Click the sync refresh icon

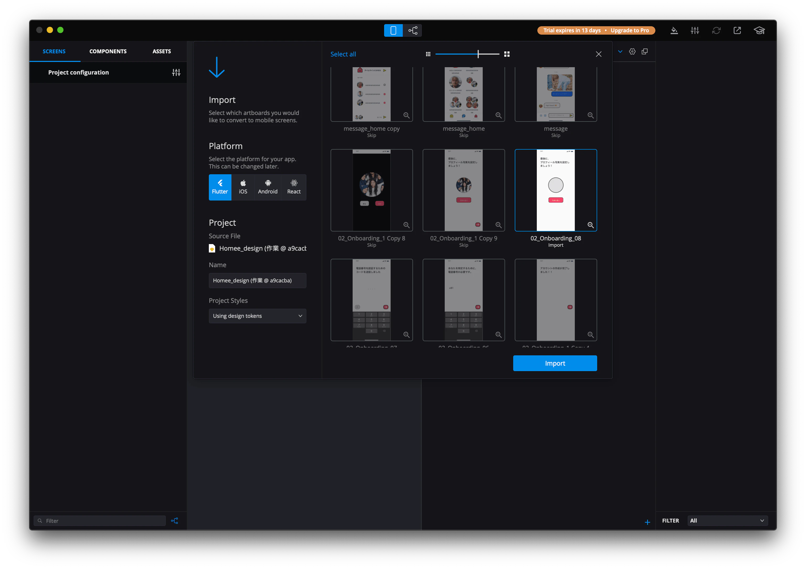[716, 30]
